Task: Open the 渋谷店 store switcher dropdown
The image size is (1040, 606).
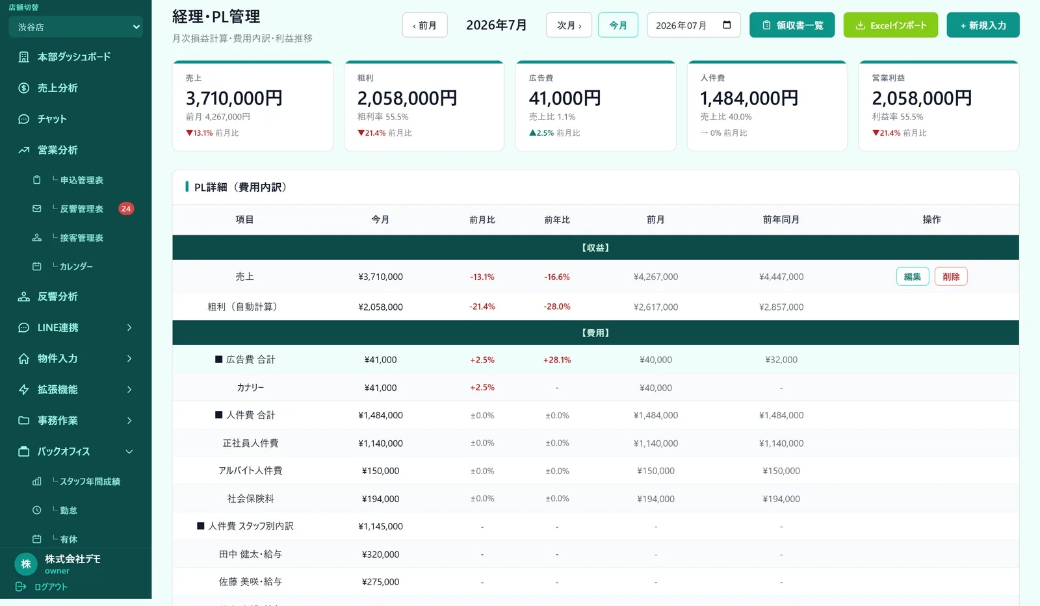Action: 76,27
